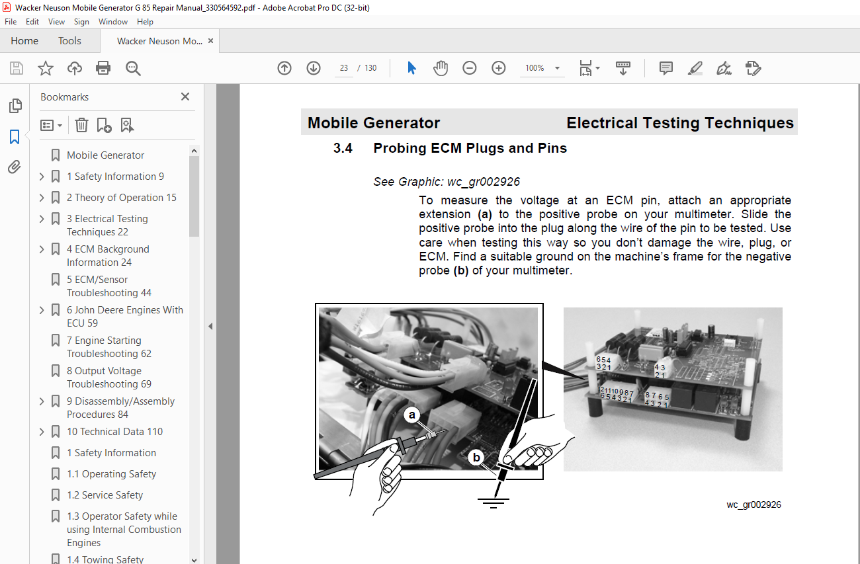The width and height of the screenshot is (860, 564).
Task: Find current bookmark icon
Action: (127, 125)
